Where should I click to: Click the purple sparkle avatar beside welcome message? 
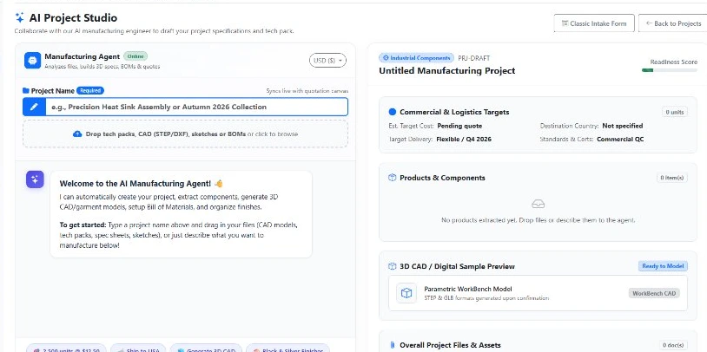(x=35, y=179)
